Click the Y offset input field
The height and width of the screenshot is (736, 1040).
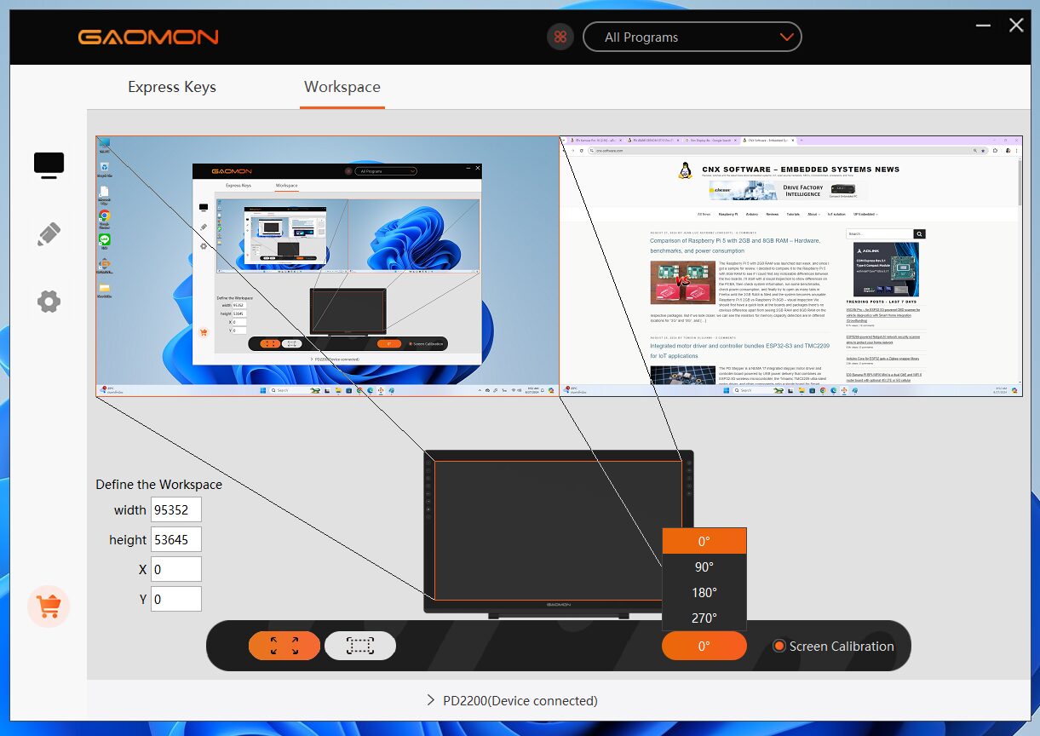point(176,599)
